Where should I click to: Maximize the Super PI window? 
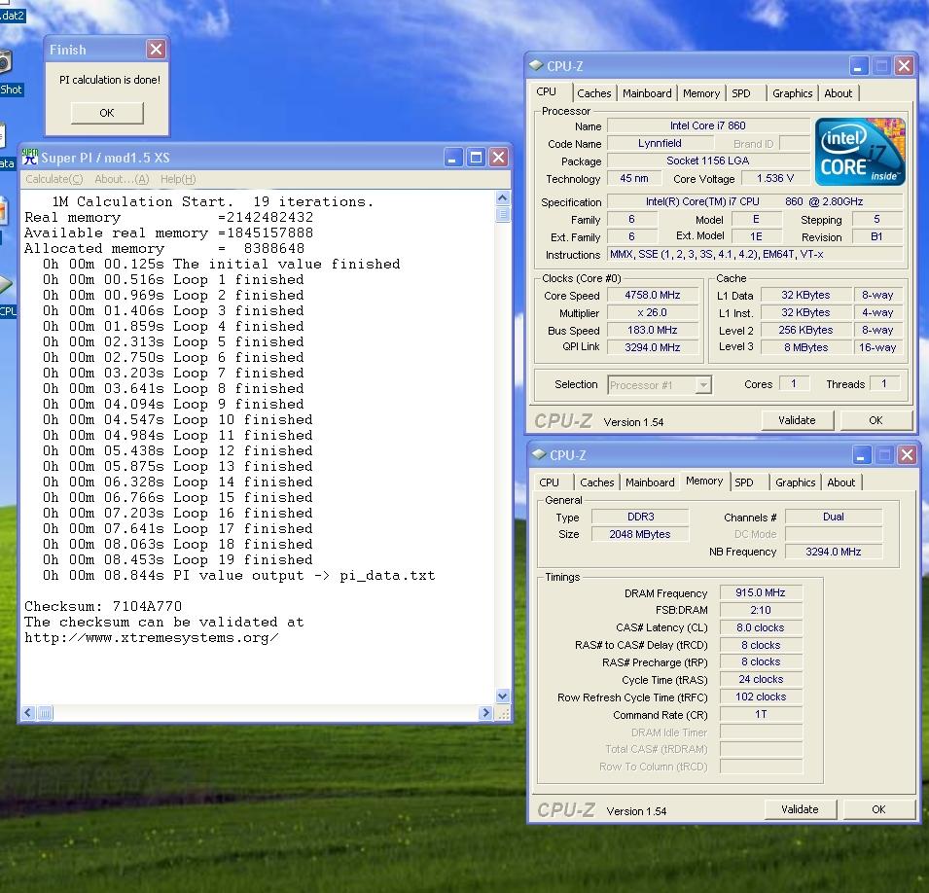[x=476, y=158]
